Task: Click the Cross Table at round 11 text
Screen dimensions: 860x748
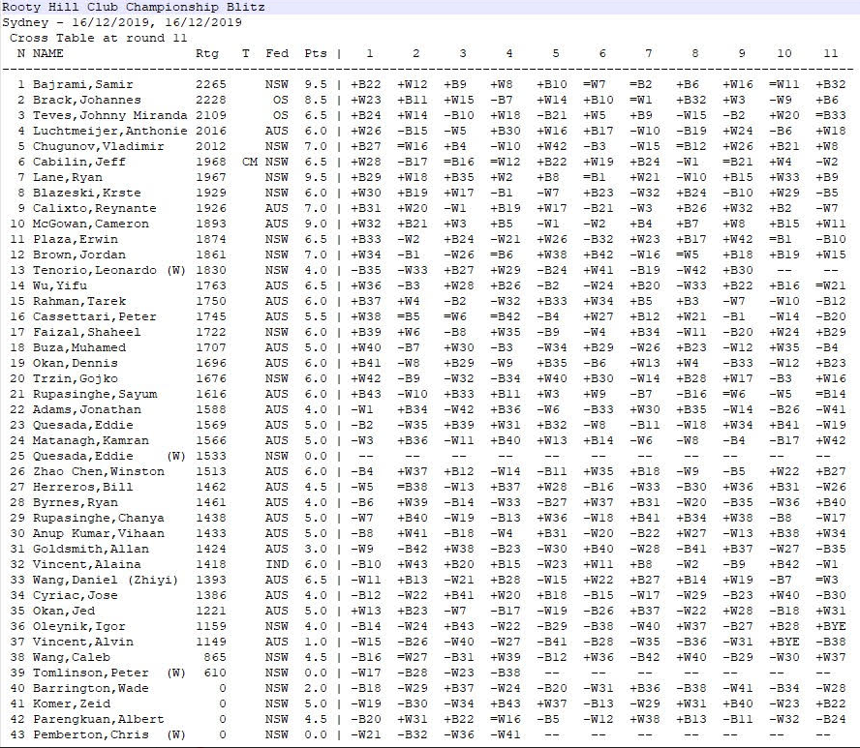Action: click(99, 38)
